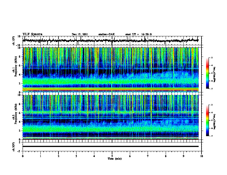Click the "3" label on the time axis
This screenshot has height=175, width=227.
click(x=76, y=156)
